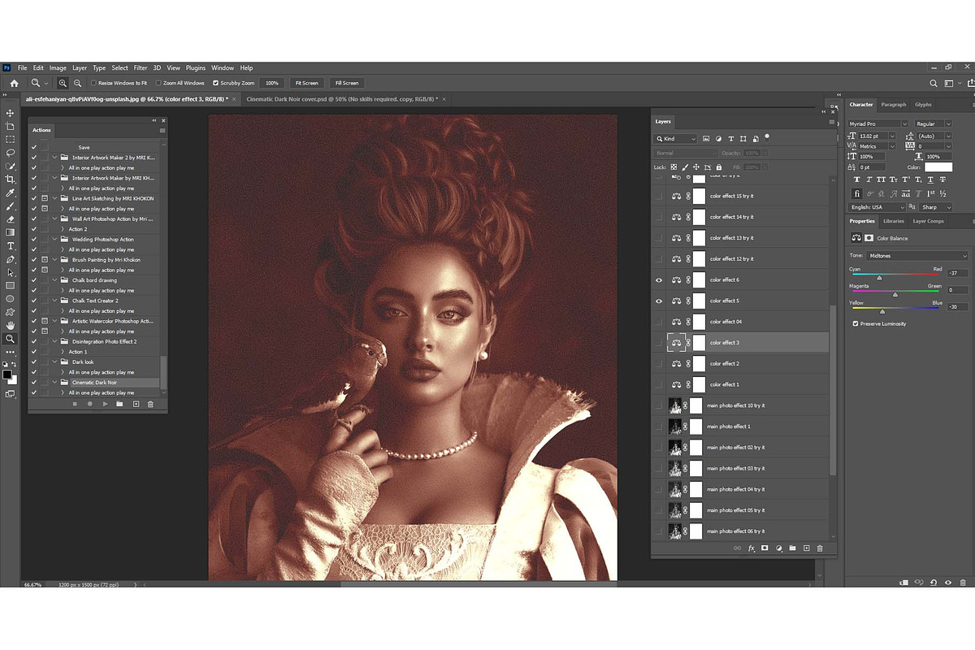Select the Eyedropper tool
This screenshot has width=975, height=650.
(x=11, y=193)
